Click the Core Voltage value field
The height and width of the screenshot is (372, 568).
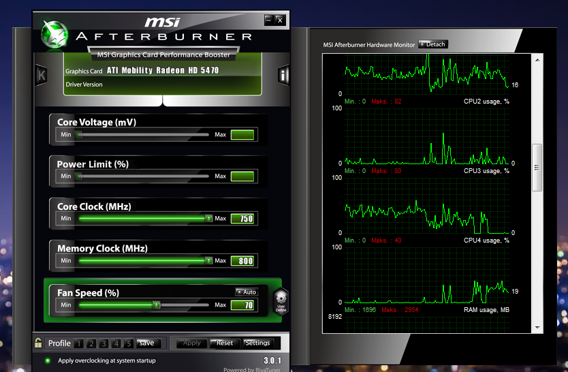[242, 135]
